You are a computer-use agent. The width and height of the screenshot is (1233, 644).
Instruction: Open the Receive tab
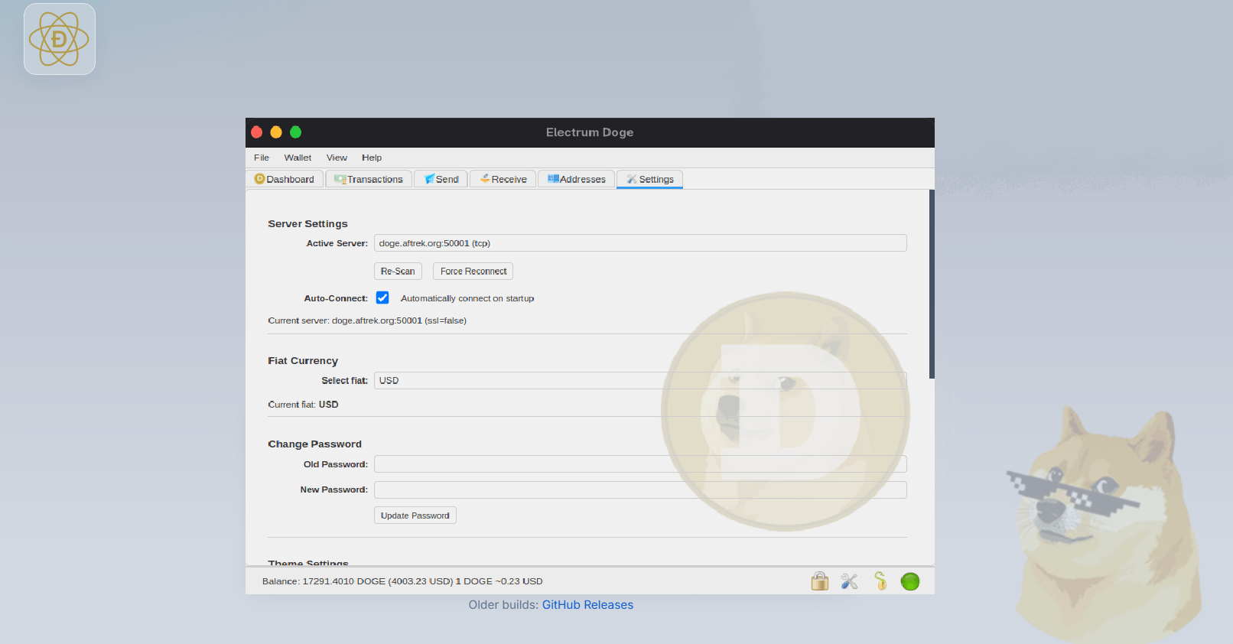point(503,179)
